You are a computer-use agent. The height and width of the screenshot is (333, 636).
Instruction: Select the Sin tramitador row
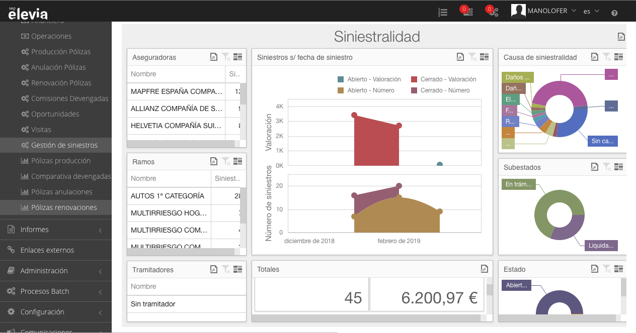[187, 304]
